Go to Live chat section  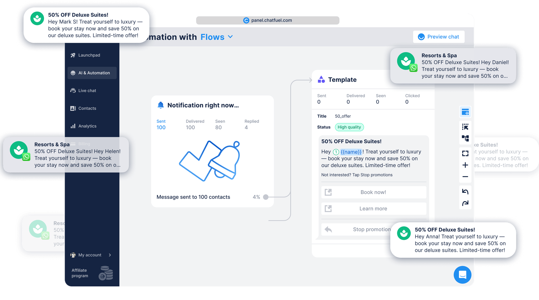(x=87, y=91)
